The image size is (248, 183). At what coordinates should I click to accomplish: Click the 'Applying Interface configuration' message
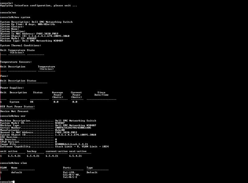pyautogui.click(x=38, y=6)
